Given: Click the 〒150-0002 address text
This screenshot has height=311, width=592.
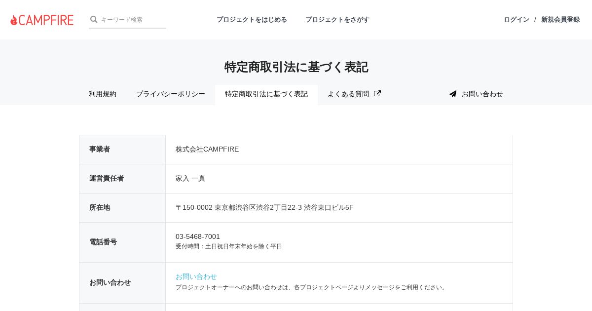Looking at the screenshot, I should (264, 207).
